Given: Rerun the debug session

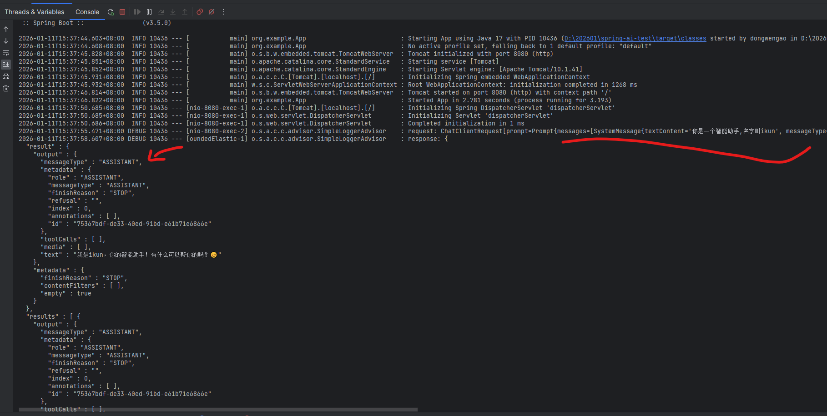Looking at the screenshot, I should click(x=111, y=12).
